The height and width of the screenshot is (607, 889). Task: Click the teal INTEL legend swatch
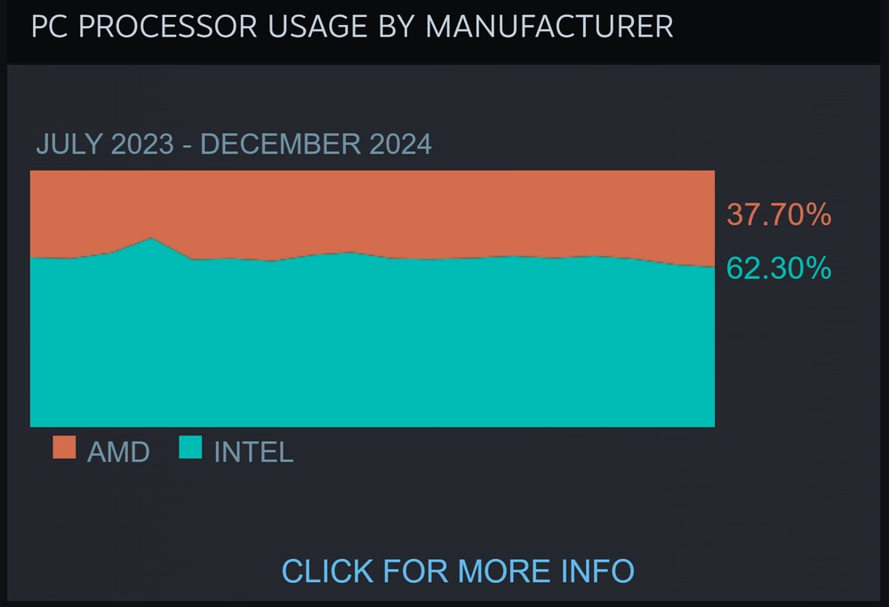coord(190,447)
